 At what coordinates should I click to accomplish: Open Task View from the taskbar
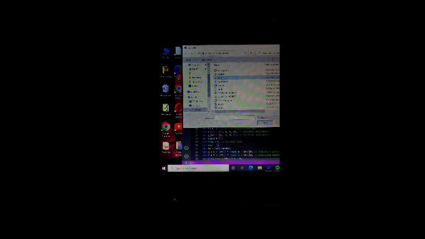(242, 168)
